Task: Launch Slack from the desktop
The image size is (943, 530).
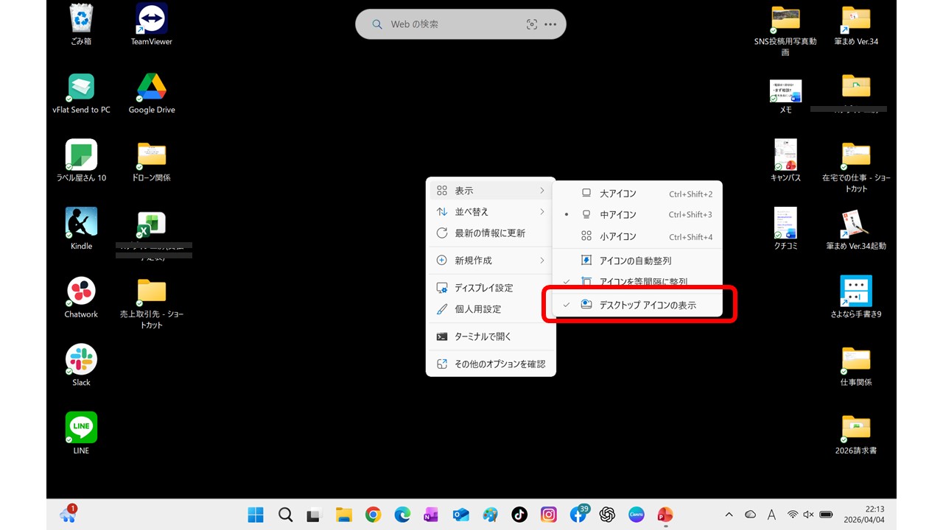Action: (x=81, y=360)
